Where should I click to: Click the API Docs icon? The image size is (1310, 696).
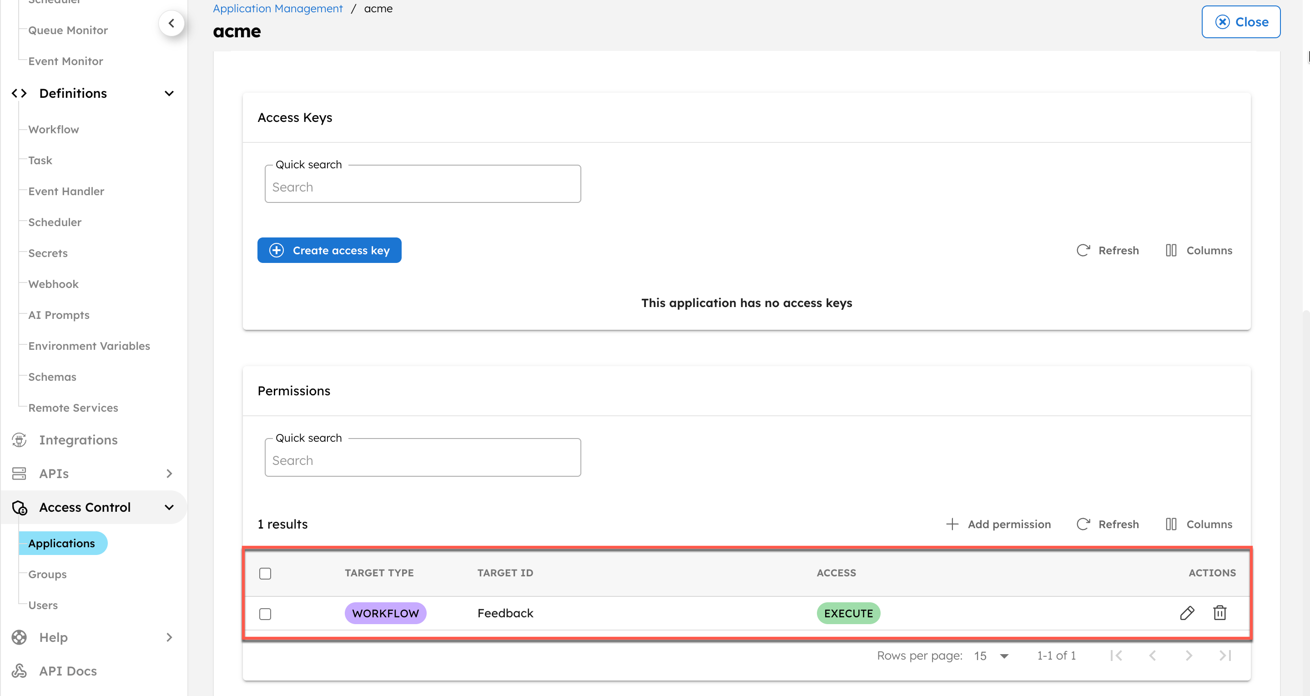pyautogui.click(x=19, y=671)
